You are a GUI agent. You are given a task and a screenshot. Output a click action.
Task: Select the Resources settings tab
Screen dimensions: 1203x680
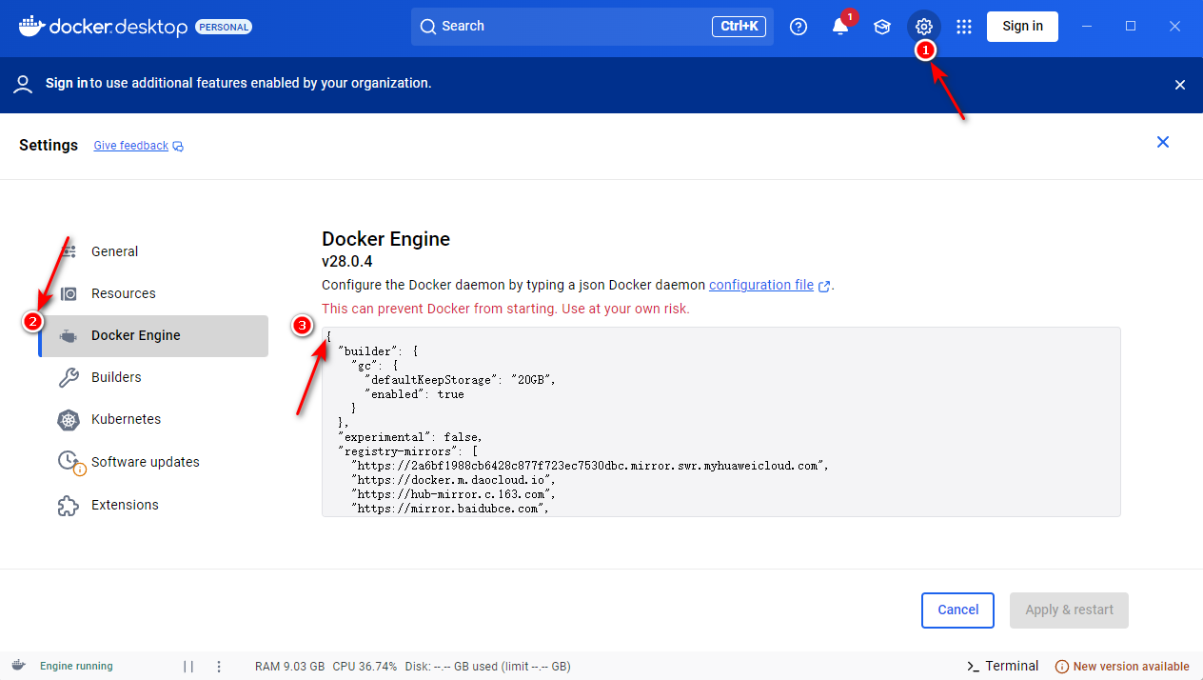[153, 293]
